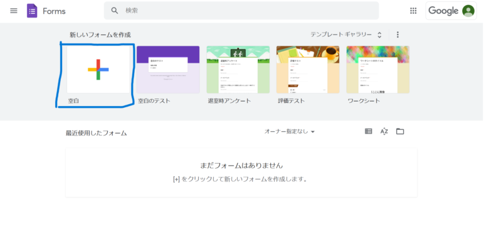Click the Forms title text
Image resolution: width=489 pixels, height=227 pixels.
point(54,11)
